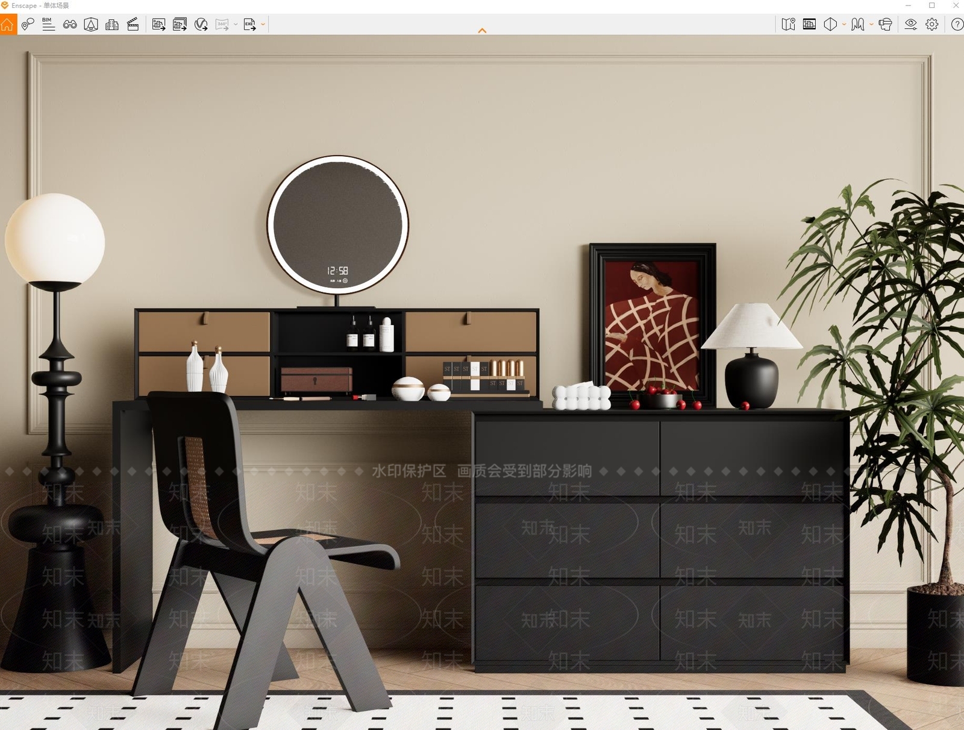Expand the panorama export dropdown arrow
The height and width of the screenshot is (730, 964).
pyautogui.click(x=236, y=24)
